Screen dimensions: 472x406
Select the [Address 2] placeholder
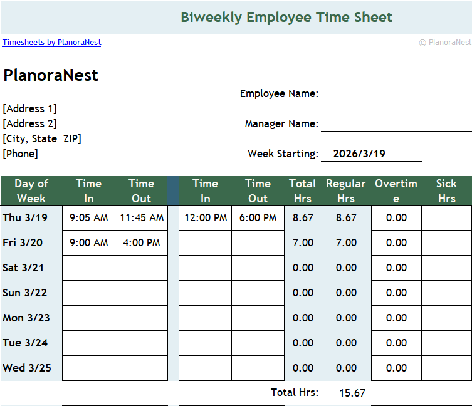click(x=30, y=123)
